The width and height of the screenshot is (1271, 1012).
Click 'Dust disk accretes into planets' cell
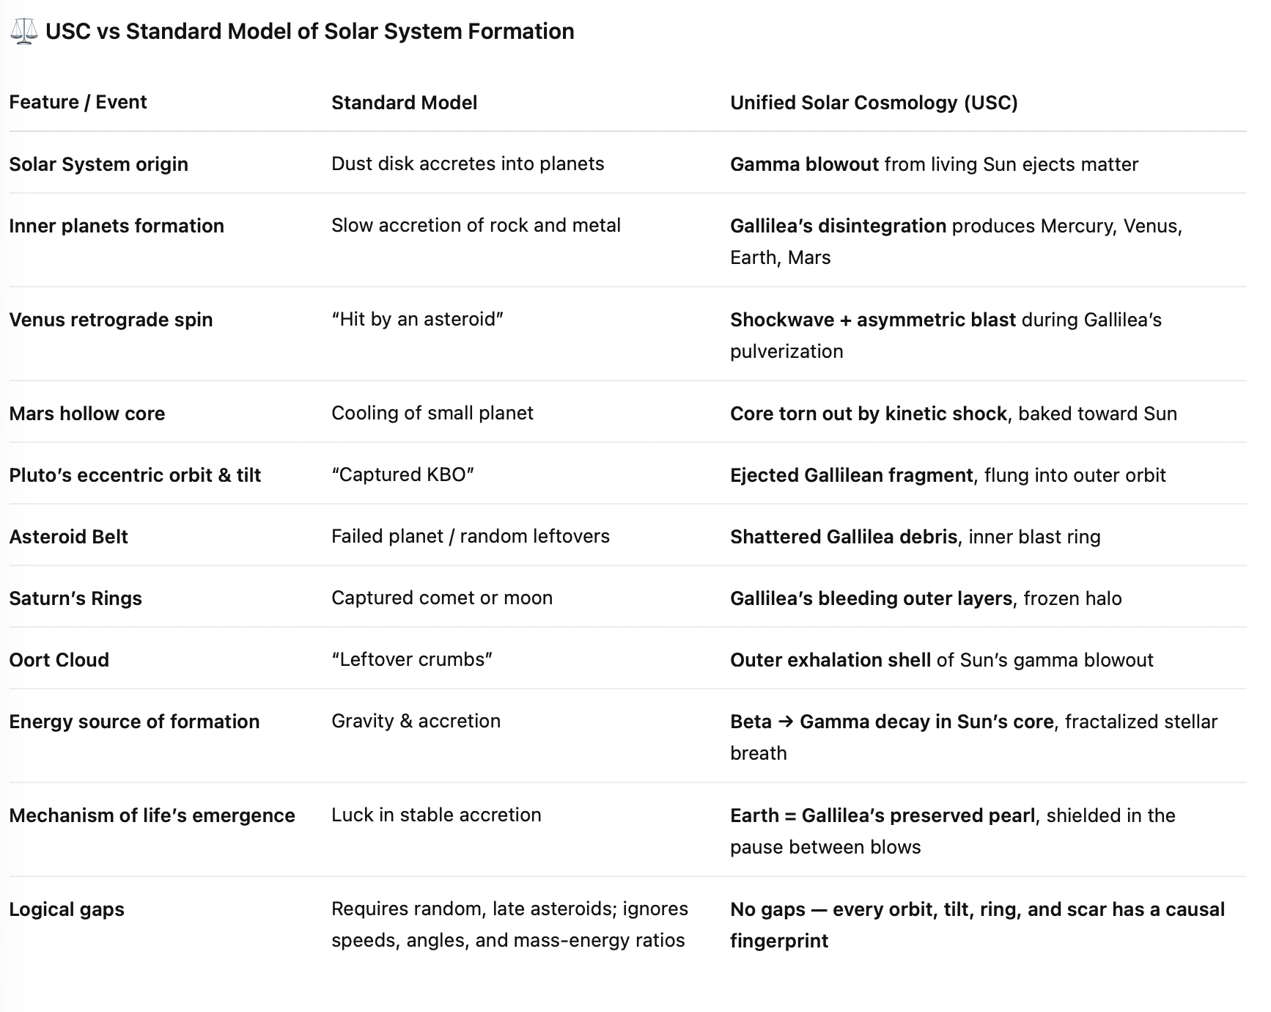(x=468, y=164)
